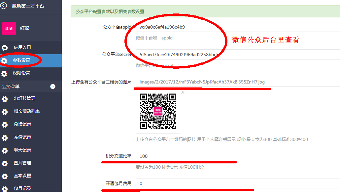The width and height of the screenshot is (340, 192).
Task: Click the 上传含有公众平台二维码的图片 field label
Action: pyautogui.click(x=101, y=82)
